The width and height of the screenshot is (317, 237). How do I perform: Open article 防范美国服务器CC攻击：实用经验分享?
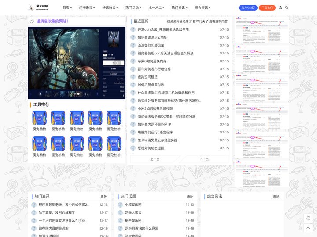(166, 116)
